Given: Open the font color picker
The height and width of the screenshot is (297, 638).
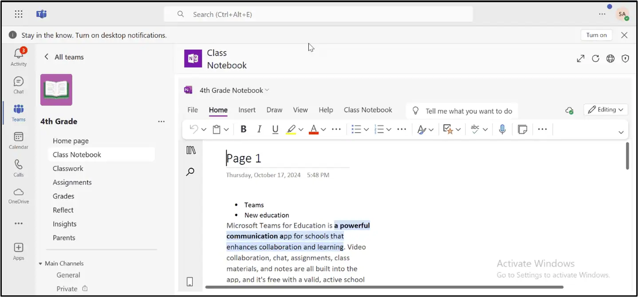Looking at the screenshot, I should (315, 129).
